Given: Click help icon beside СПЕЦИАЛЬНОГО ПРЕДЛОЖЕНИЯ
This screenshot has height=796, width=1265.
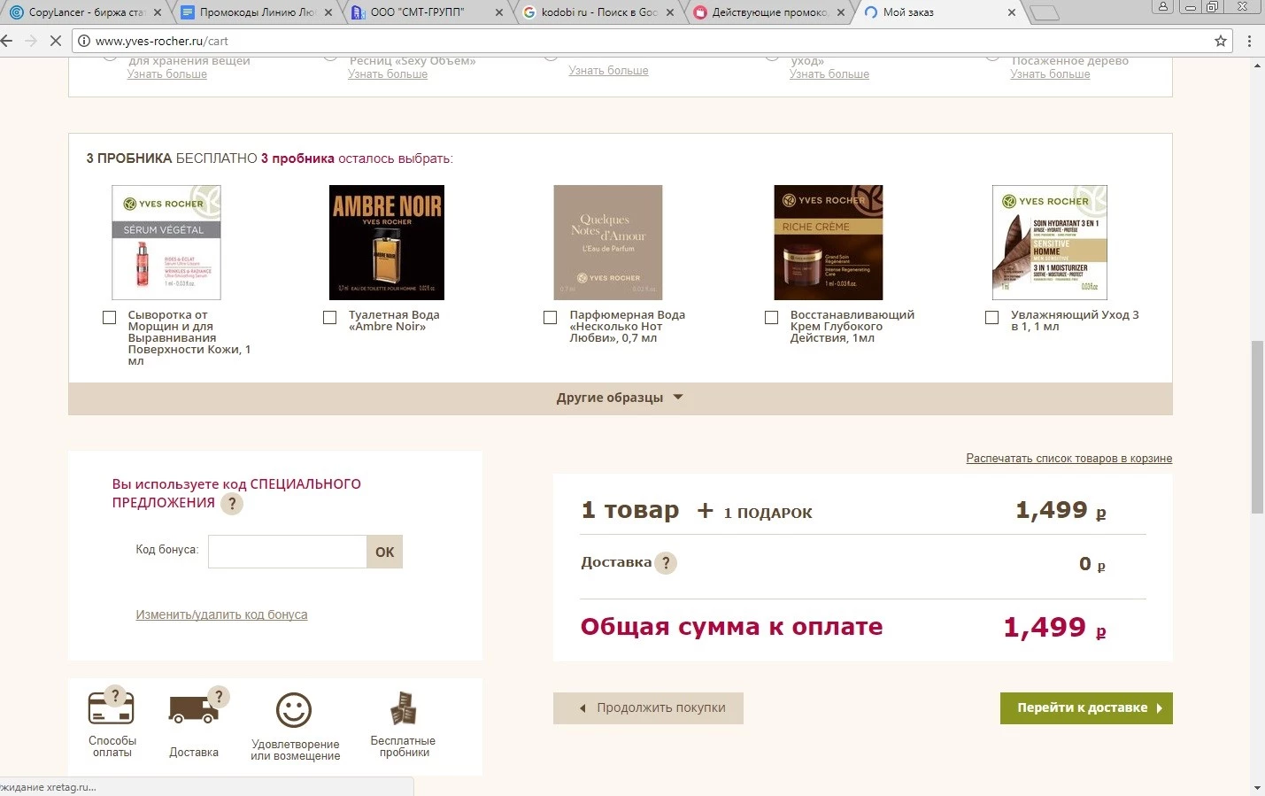Looking at the screenshot, I should 231,504.
